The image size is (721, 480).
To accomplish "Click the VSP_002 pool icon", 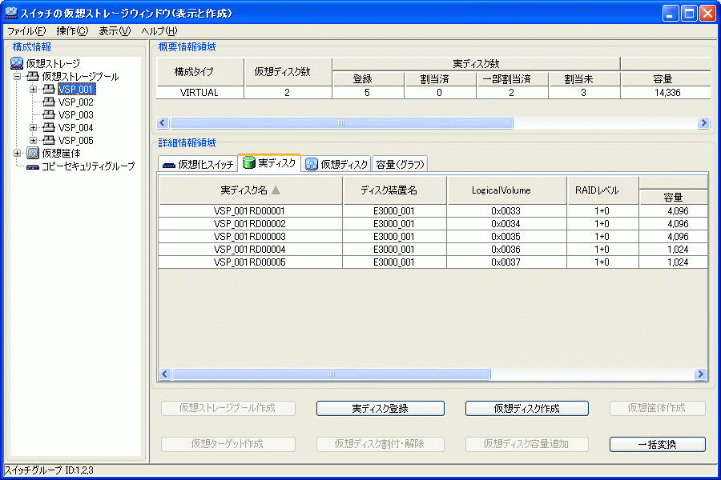I will (49, 102).
